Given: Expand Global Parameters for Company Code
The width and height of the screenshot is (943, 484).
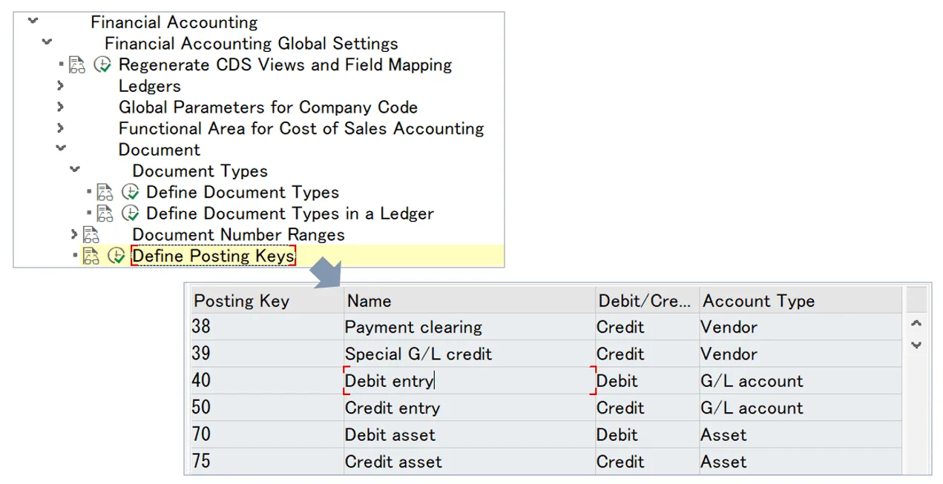Looking at the screenshot, I should coord(60,107).
